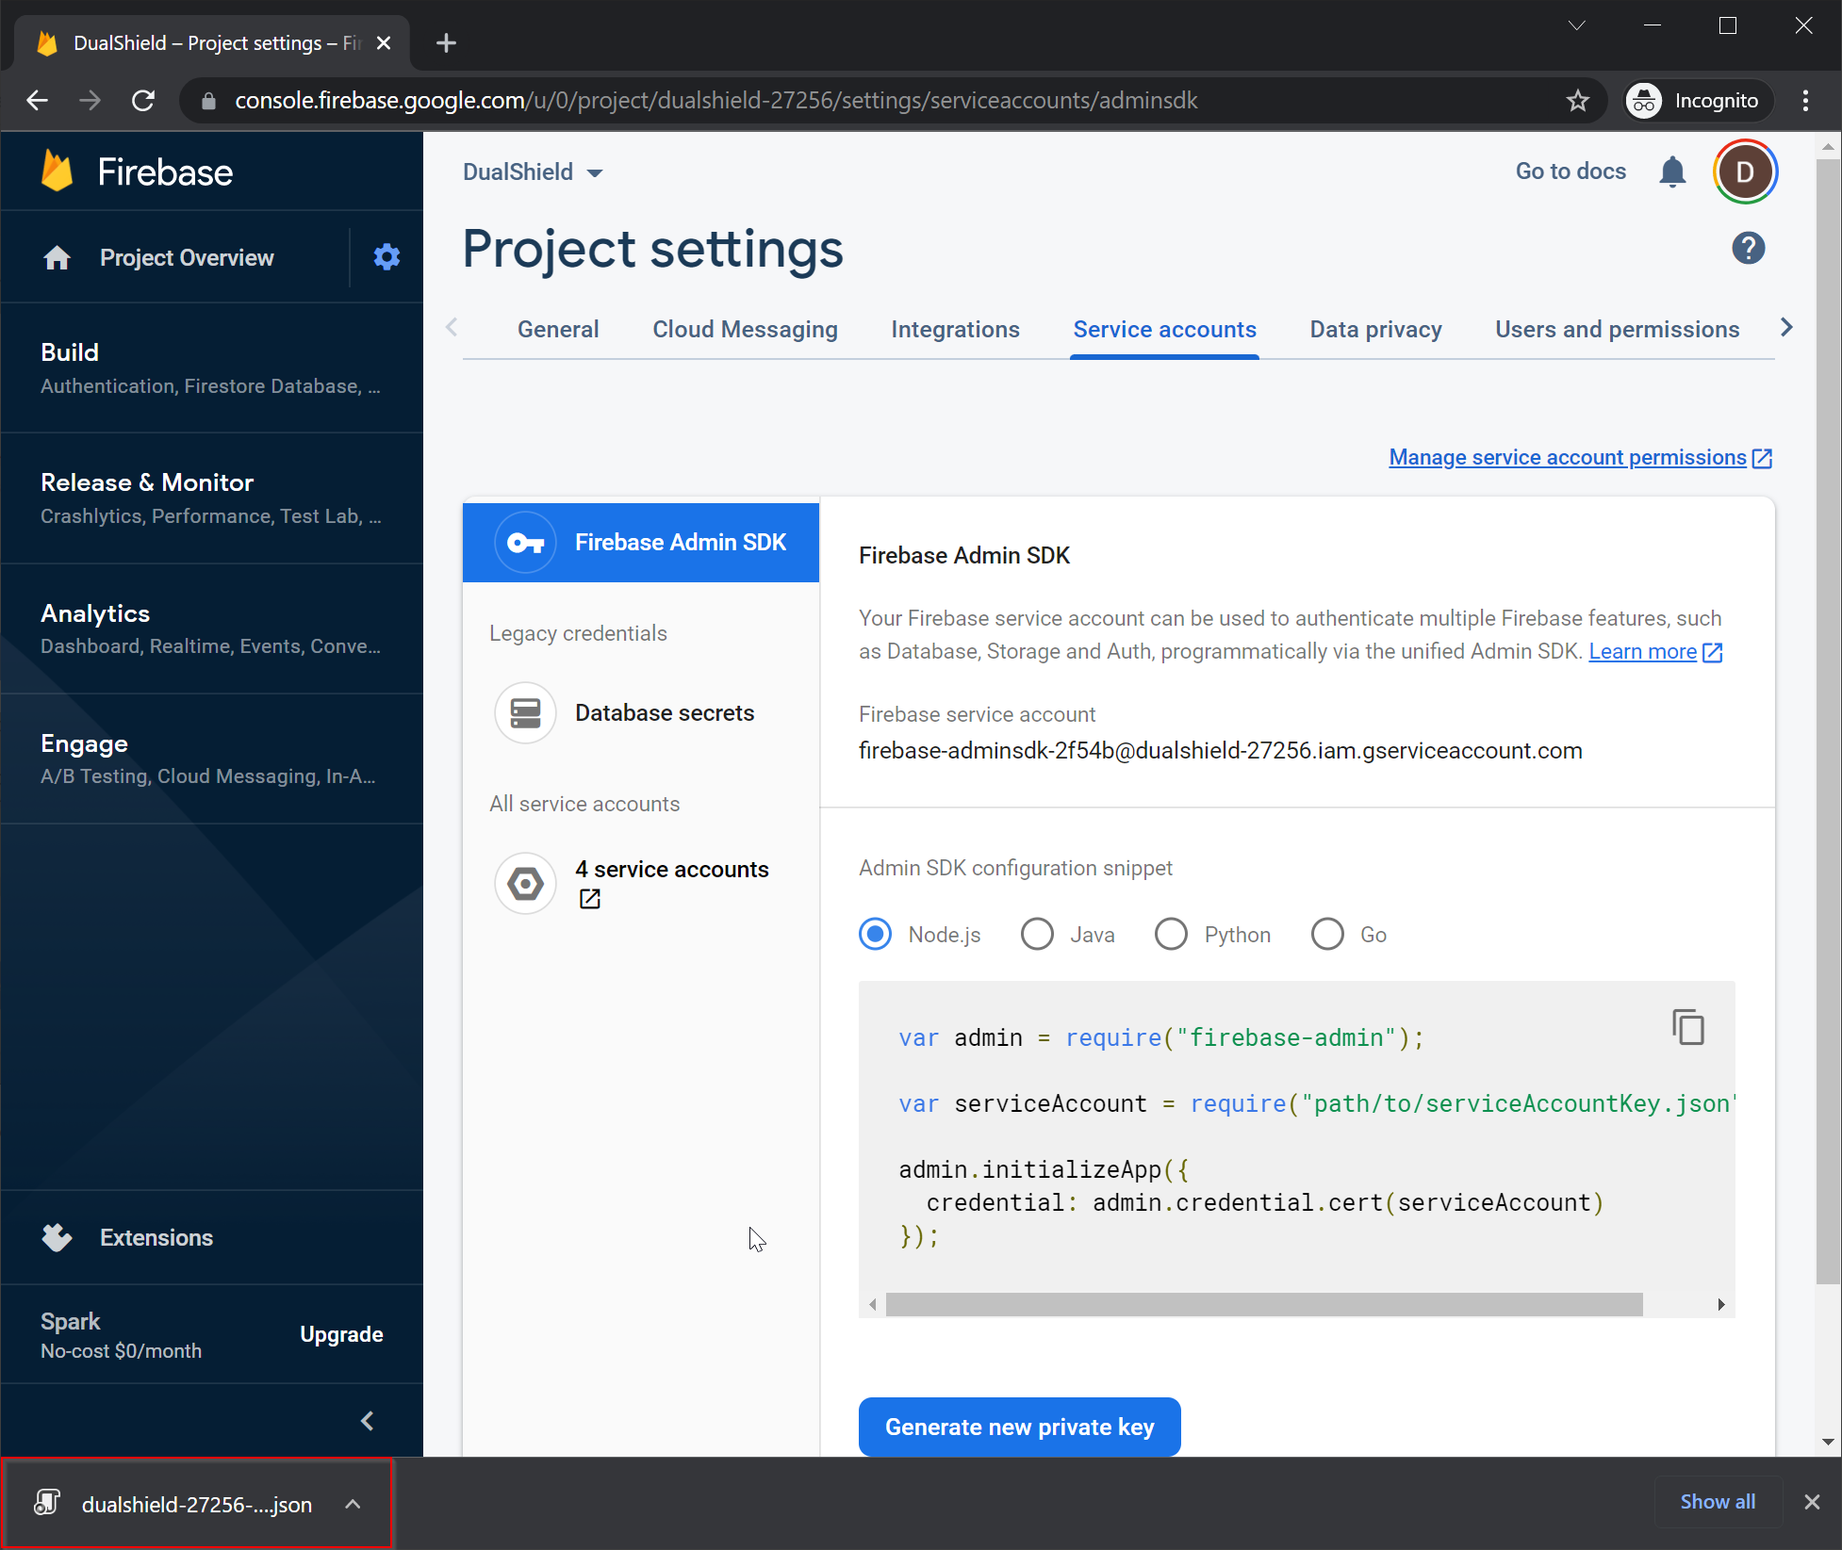Open the downloaded json file options chevron
This screenshot has height=1550, width=1842.
[x=353, y=1504]
